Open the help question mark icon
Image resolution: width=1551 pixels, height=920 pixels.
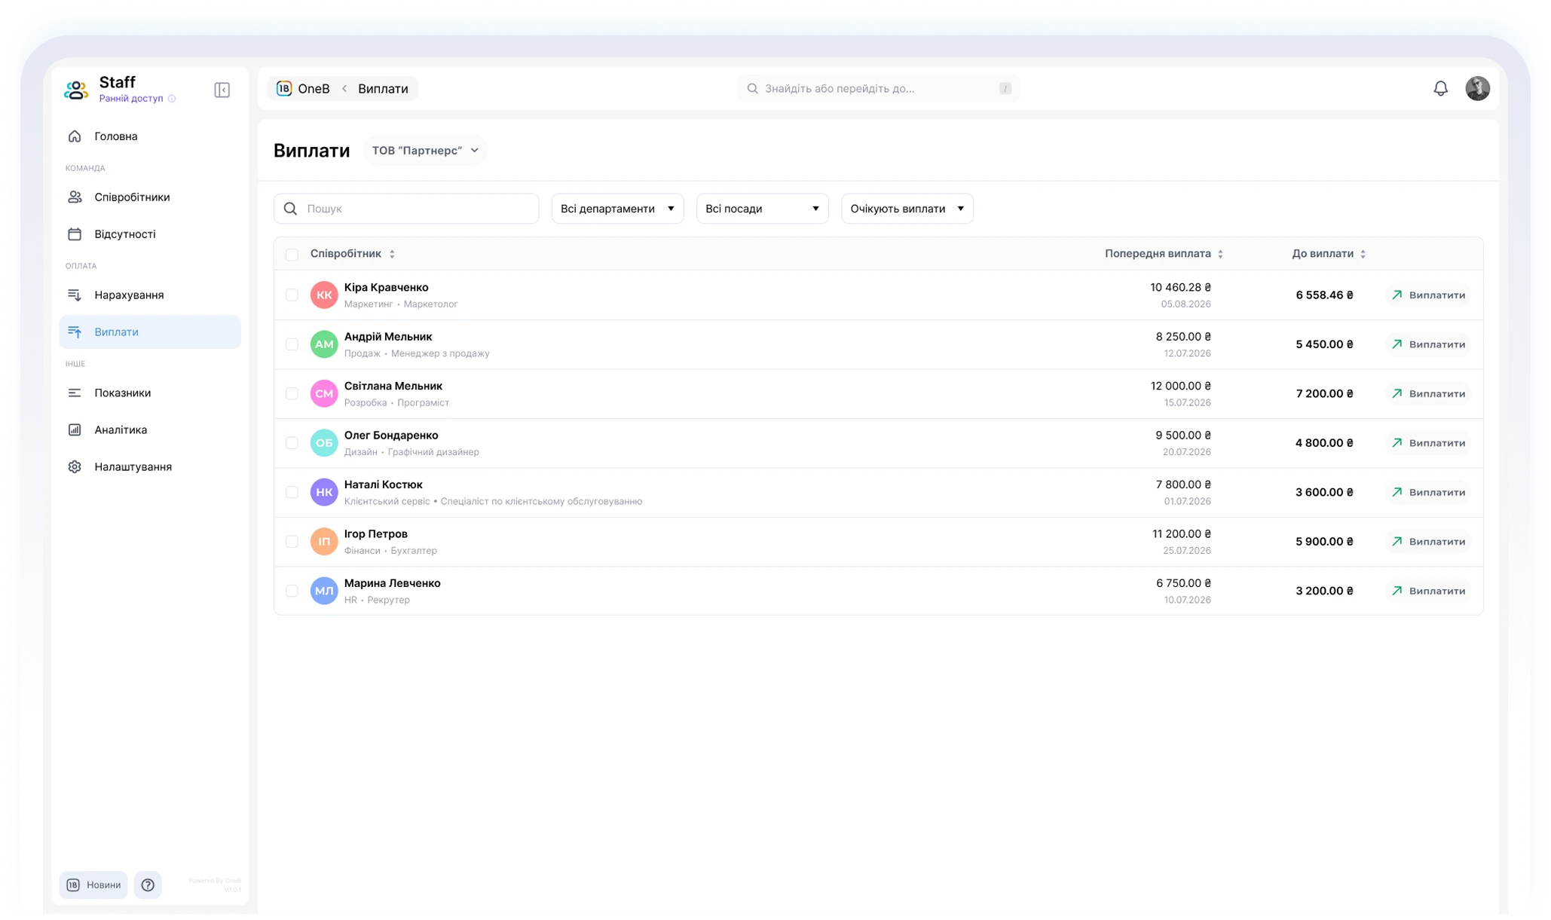148,885
